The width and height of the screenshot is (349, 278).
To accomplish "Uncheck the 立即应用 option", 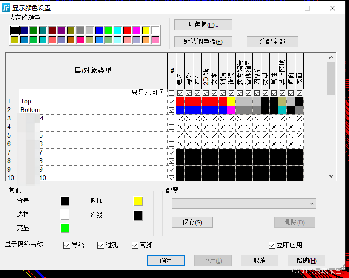I will (272, 245).
